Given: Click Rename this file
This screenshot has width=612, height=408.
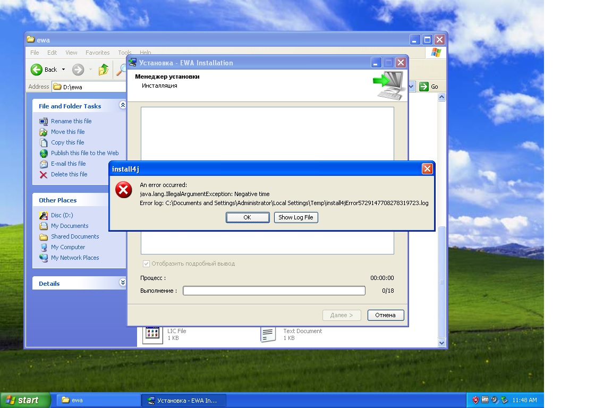Looking at the screenshot, I should coord(71,121).
